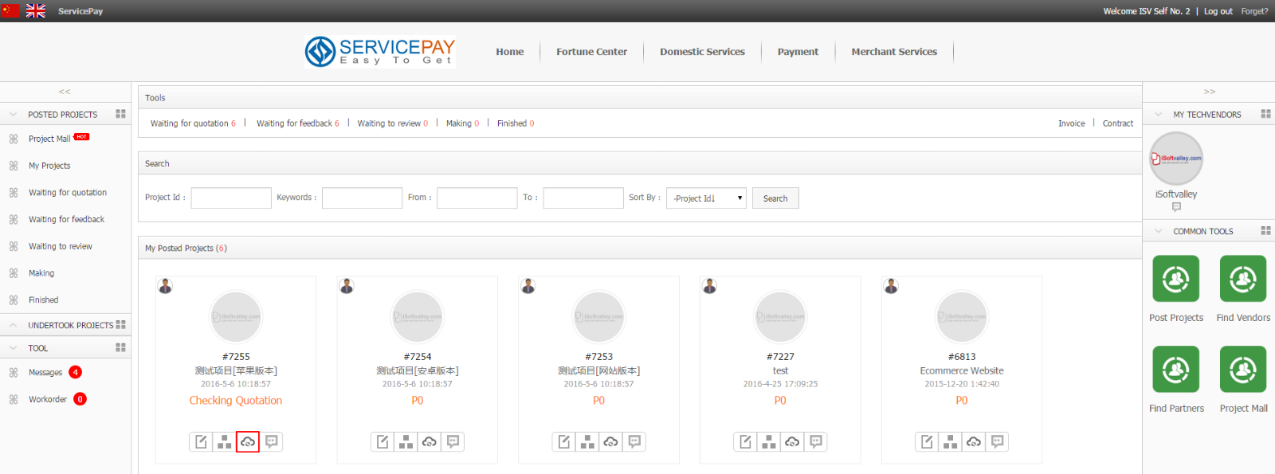Click the chat icon on project #6813
Screen dimensions: 1275x474
click(x=998, y=441)
